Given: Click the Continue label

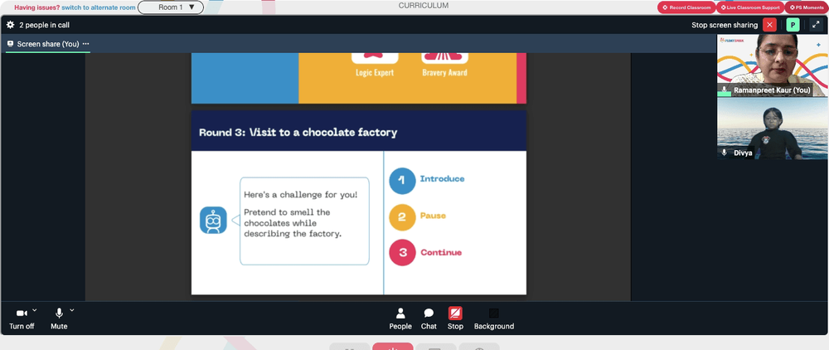Looking at the screenshot, I should pyautogui.click(x=441, y=252).
